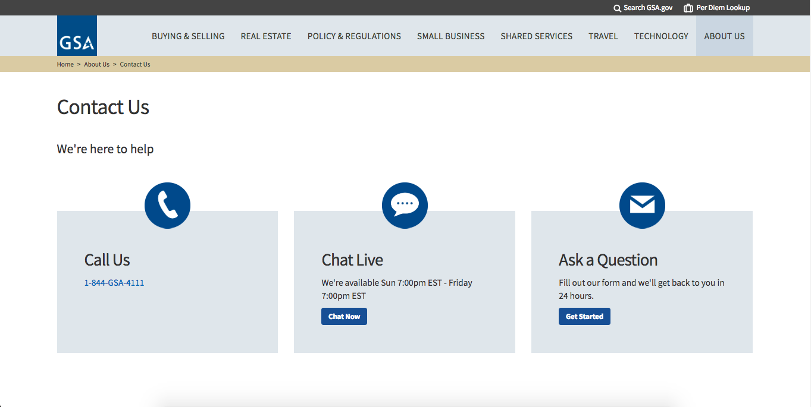Viewport: 811px width, 407px height.
Task: Go to About Us breadcrumb
Action: 96,64
